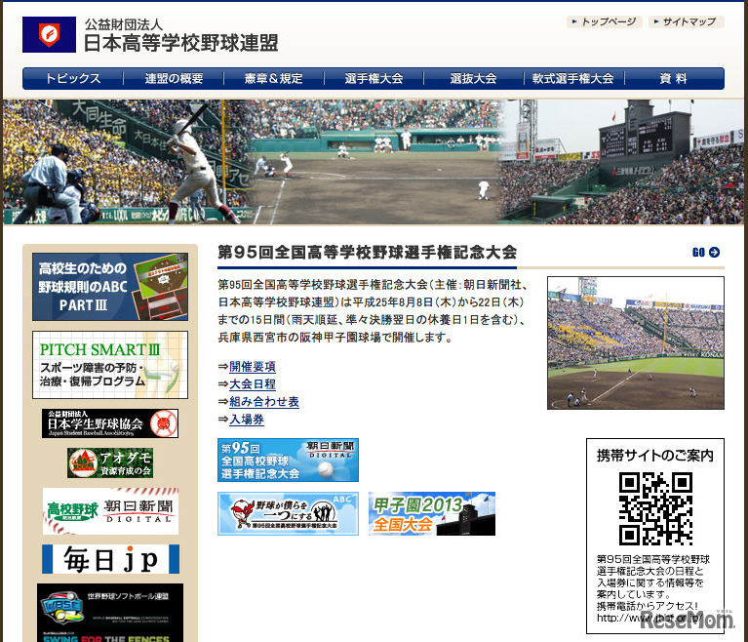Click the 日本高等学校野球連盟 site title
Viewport: 748px width, 642px height.
(181, 43)
